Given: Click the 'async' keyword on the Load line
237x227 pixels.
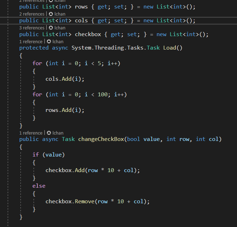Looking at the screenshot, I should [x=60, y=48].
